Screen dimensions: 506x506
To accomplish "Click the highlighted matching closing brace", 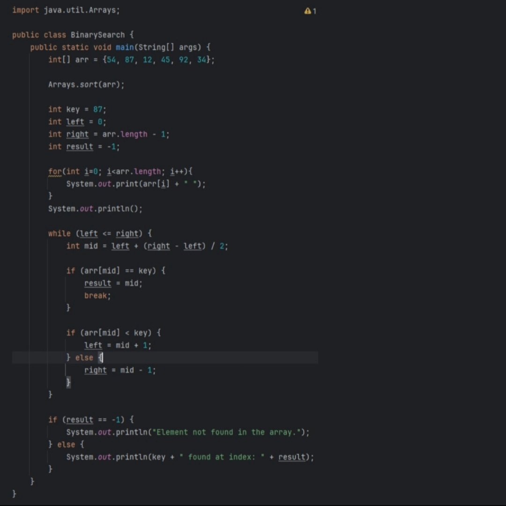I will click(68, 382).
